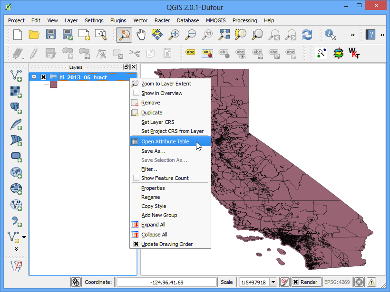Open the MMQGIS menu
This screenshot has height=292, width=390.
click(215, 20)
